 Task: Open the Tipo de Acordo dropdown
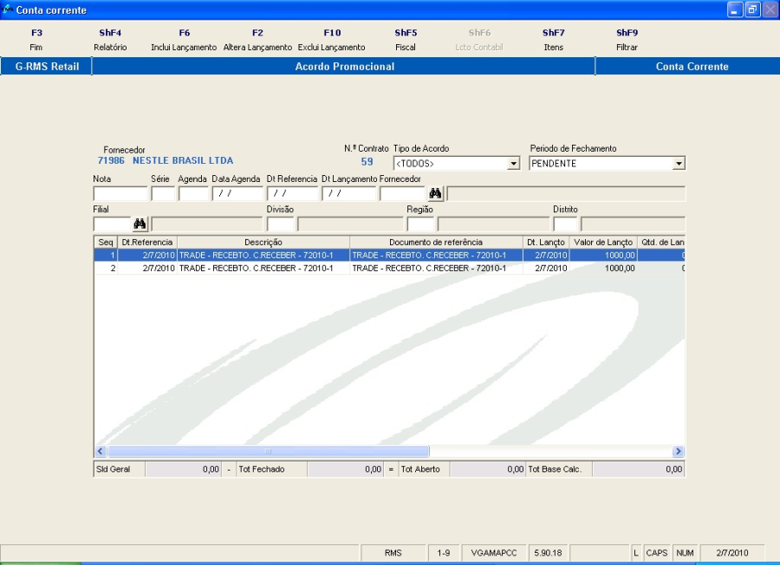click(513, 164)
